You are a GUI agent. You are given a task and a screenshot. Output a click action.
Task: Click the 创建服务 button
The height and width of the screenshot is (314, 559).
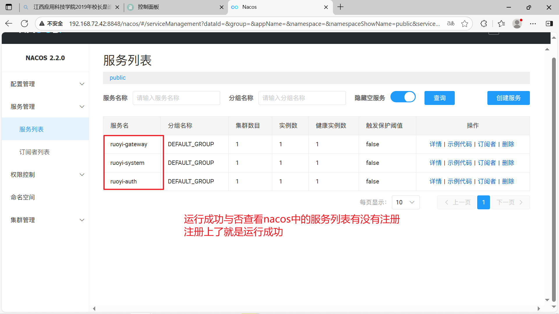point(508,98)
